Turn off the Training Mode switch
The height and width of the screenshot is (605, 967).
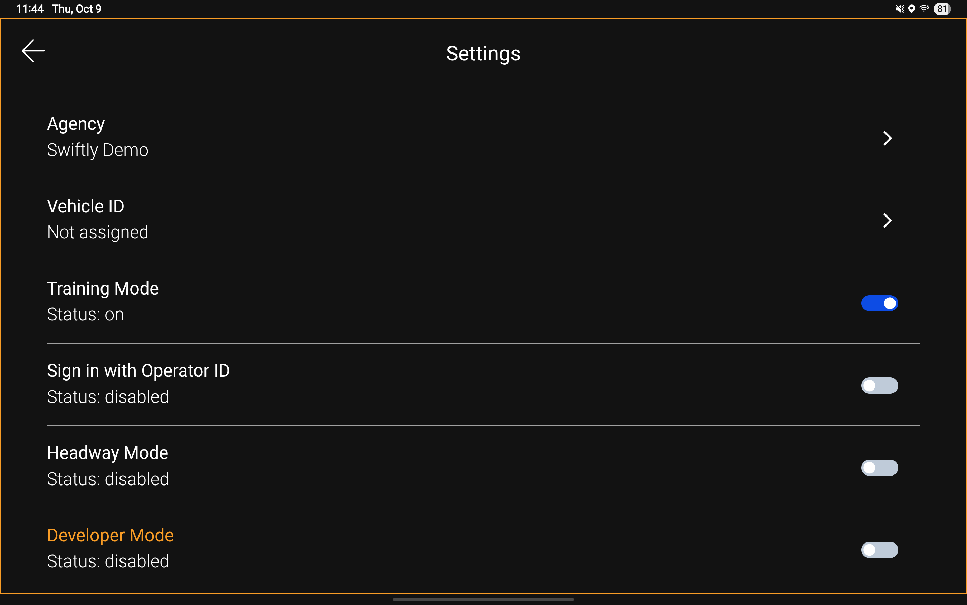pyautogui.click(x=879, y=303)
